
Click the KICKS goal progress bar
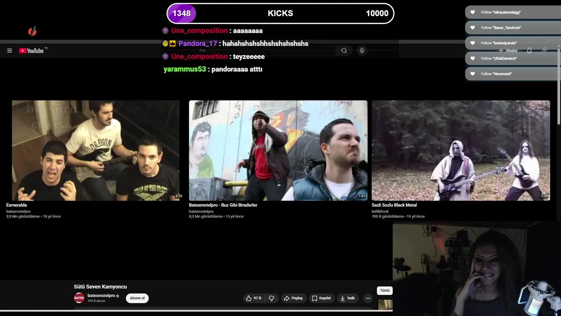(x=280, y=13)
